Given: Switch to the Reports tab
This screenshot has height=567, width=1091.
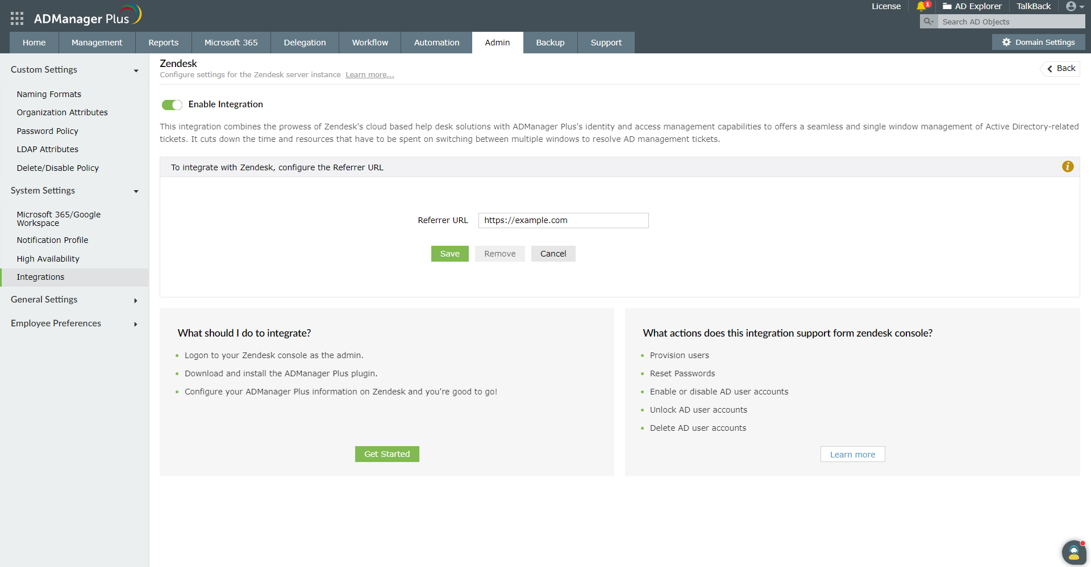Looking at the screenshot, I should pos(163,42).
